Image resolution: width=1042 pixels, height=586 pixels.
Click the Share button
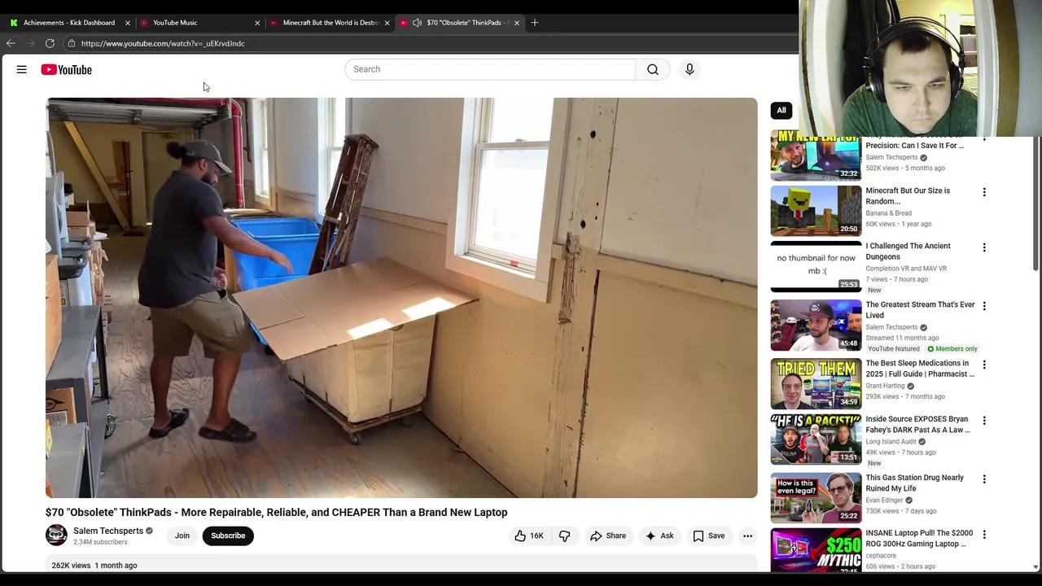tap(608, 536)
